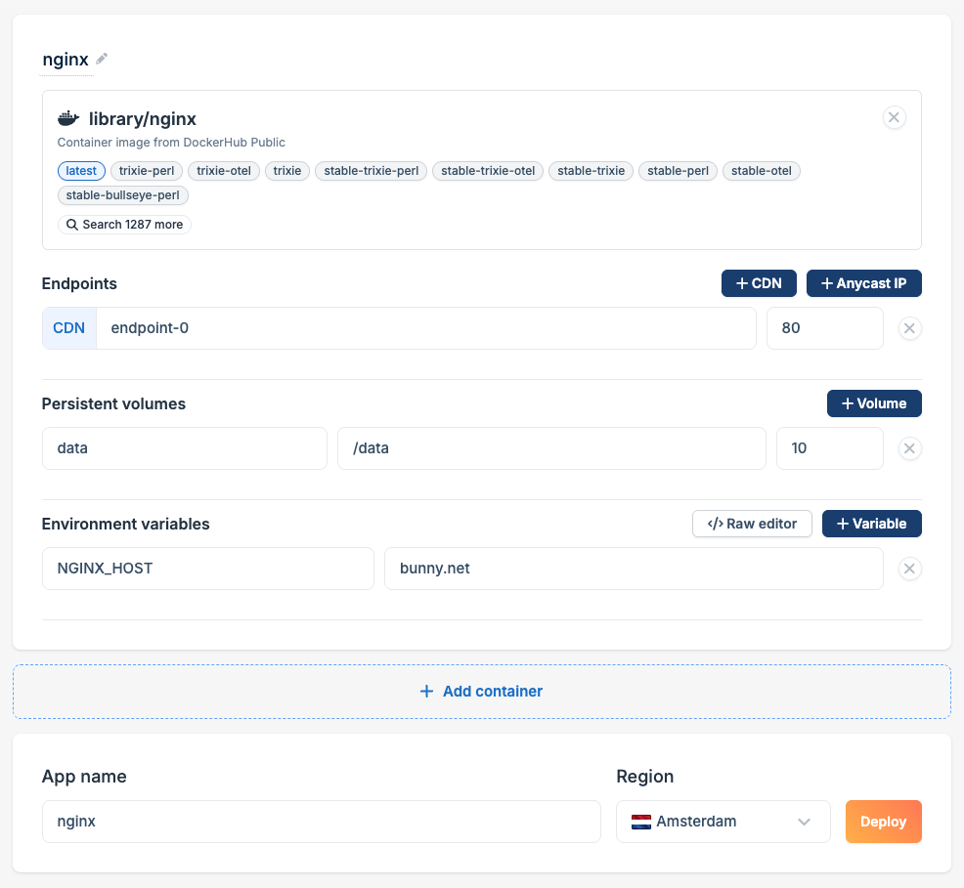Deploy the nginx app
This screenshot has height=888, width=964.
tap(883, 822)
